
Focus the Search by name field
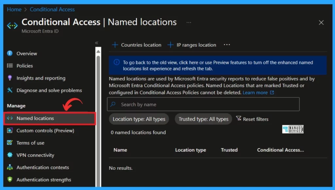[203, 104]
